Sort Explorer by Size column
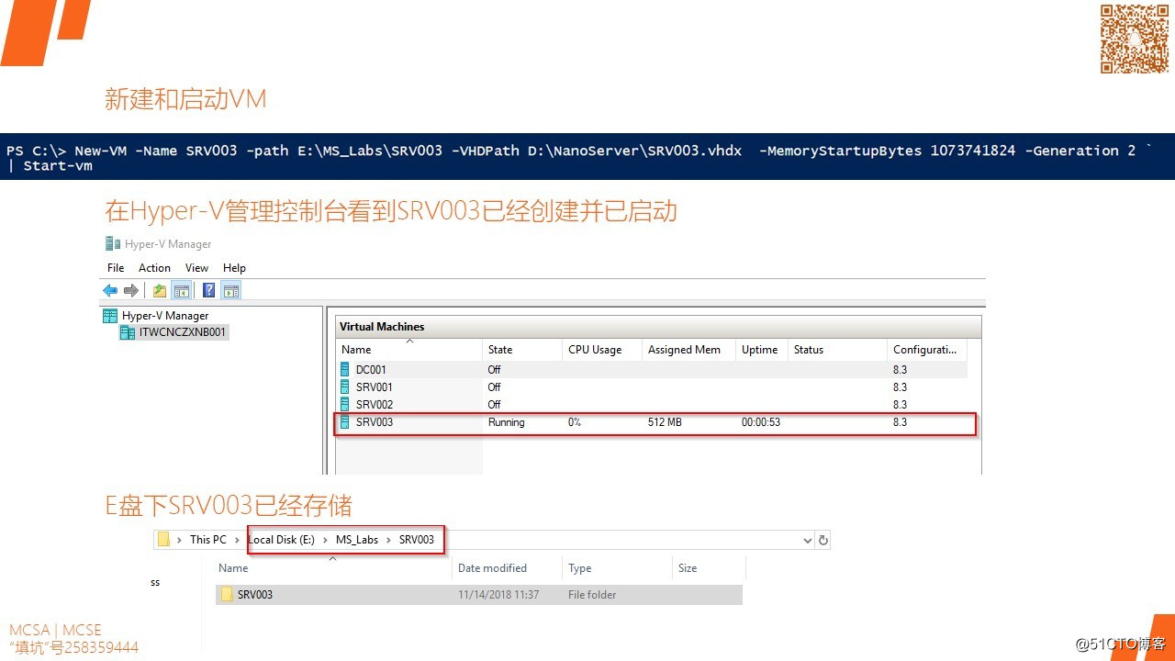Viewport: 1175px width, 661px height. coord(709,568)
